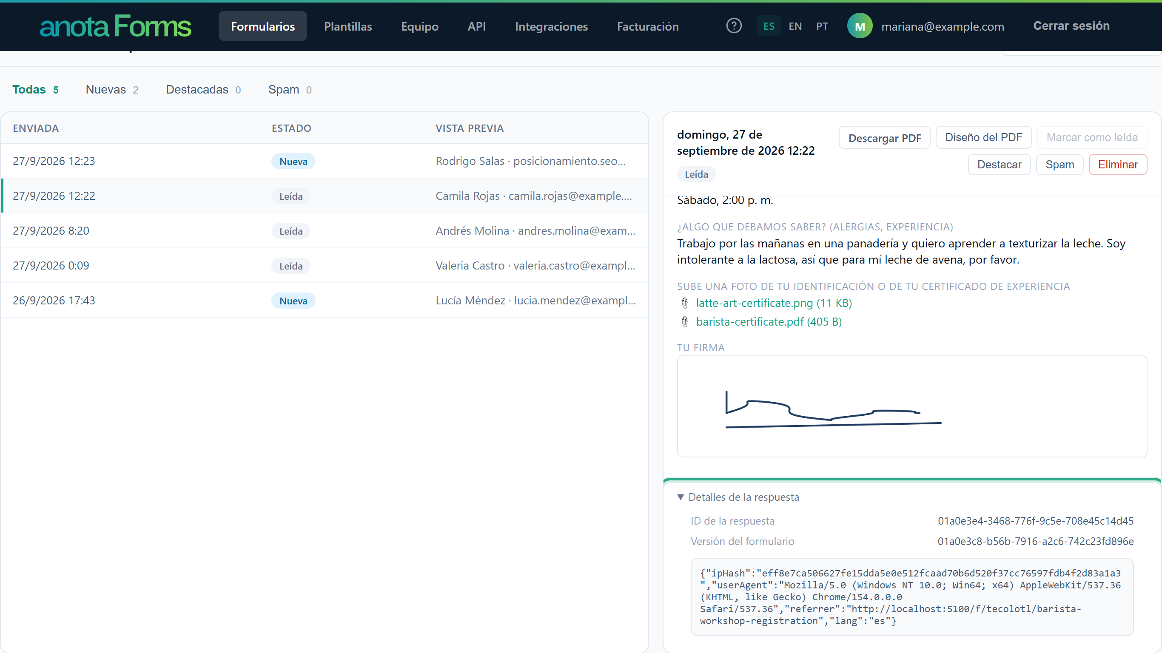Open the help question mark icon

(x=734, y=26)
